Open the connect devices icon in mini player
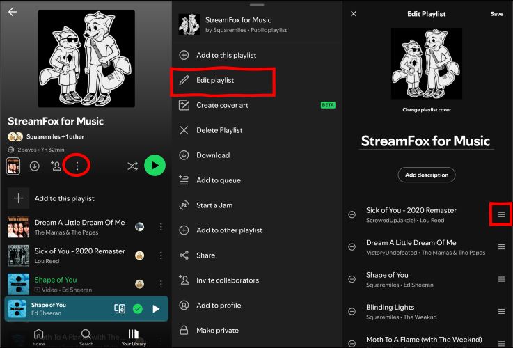This screenshot has height=348, width=513. pos(120,308)
